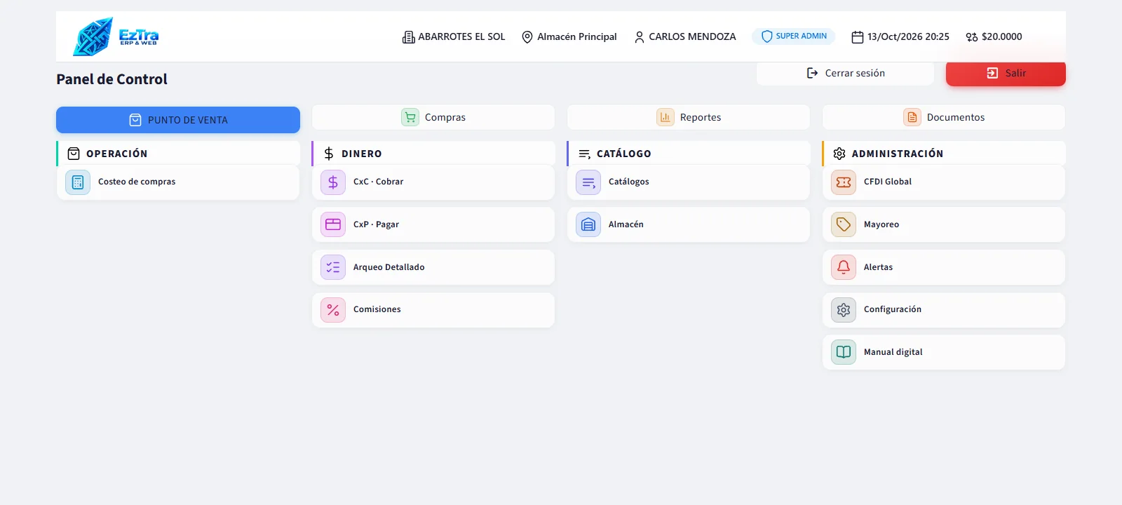Screen dimensions: 1122x505
Task: Click the Catálogos list icon
Action: [x=588, y=182]
